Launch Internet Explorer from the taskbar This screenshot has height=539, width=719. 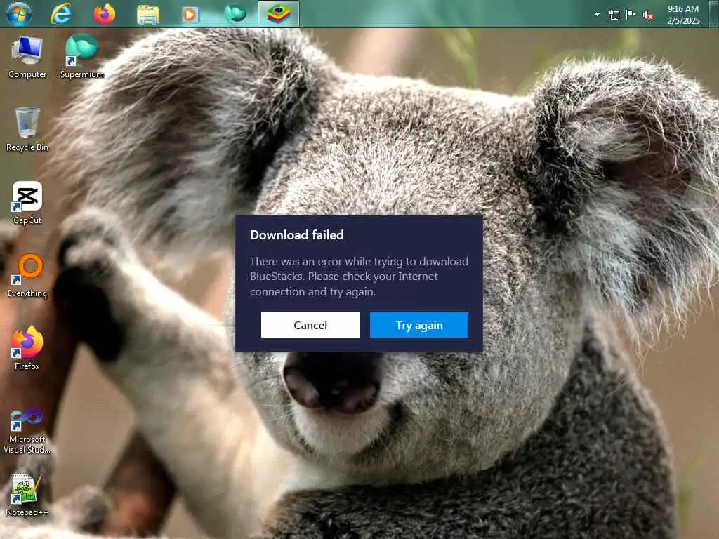[x=60, y=14]
